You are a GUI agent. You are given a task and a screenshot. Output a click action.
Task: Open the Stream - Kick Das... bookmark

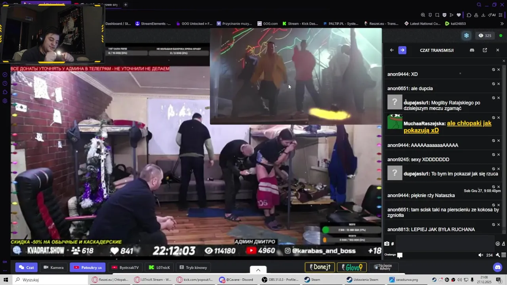coord(300,24)
